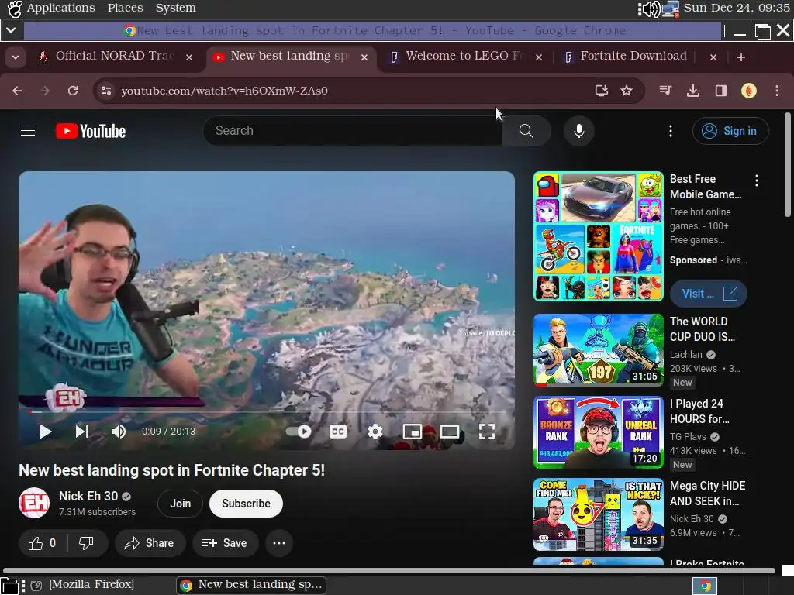
Task: Search with your voice microphone
Action: (x=578, y=130)
